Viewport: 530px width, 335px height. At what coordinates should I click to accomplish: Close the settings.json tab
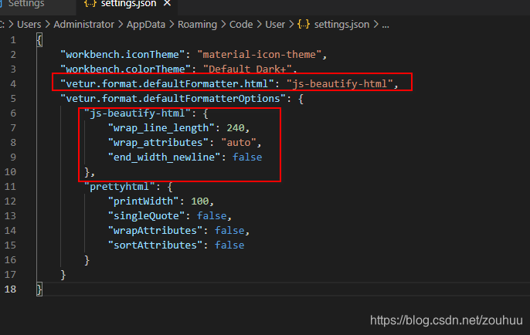point(167,3)
